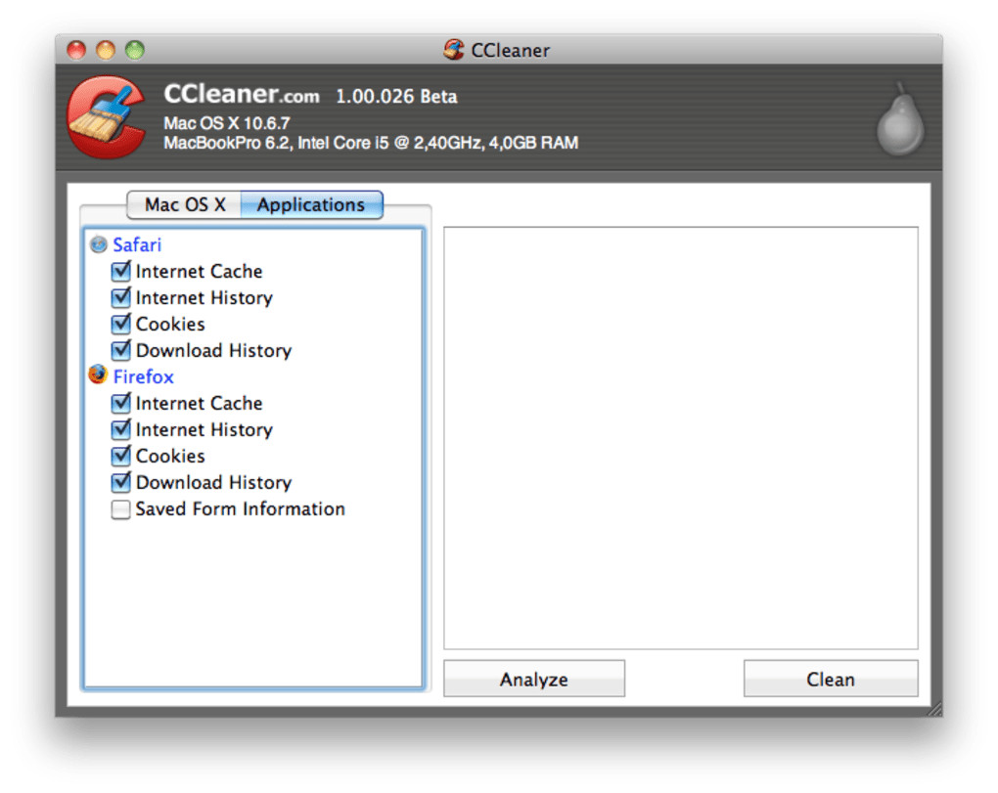Select the Safari group heading
This screenshot has height=793, width=998.
(137, 244)
